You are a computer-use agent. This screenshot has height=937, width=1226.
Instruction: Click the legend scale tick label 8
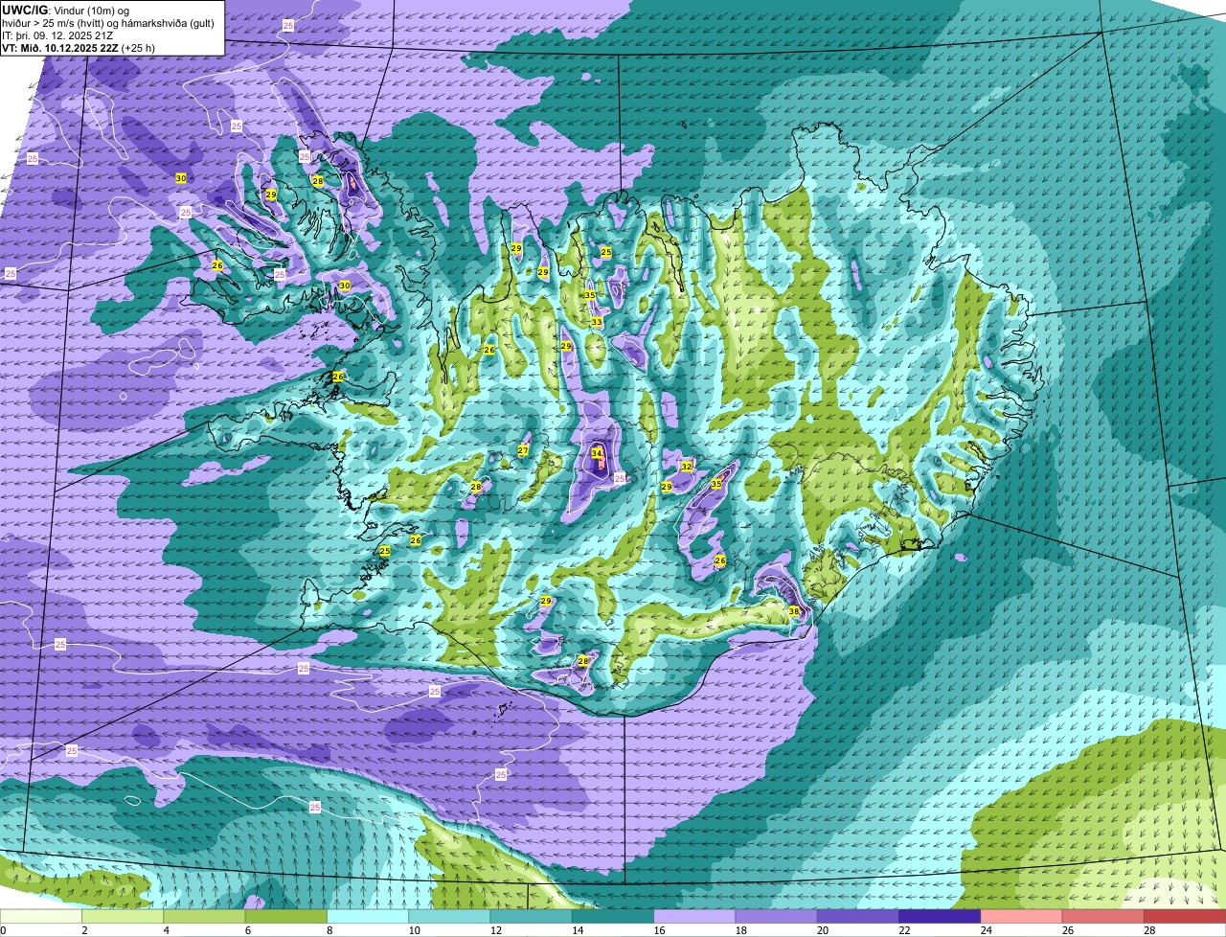pos(329,930)
